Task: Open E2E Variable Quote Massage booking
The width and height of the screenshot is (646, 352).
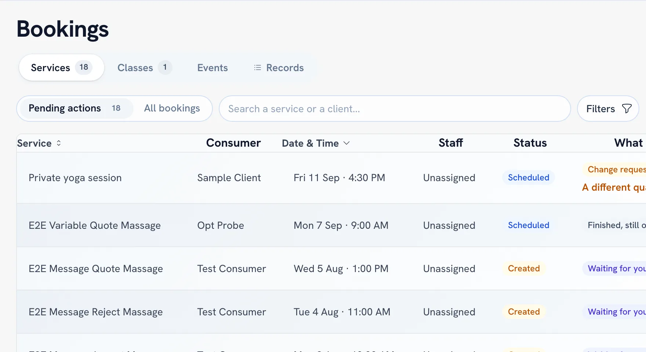Action: tap(95, 225)
